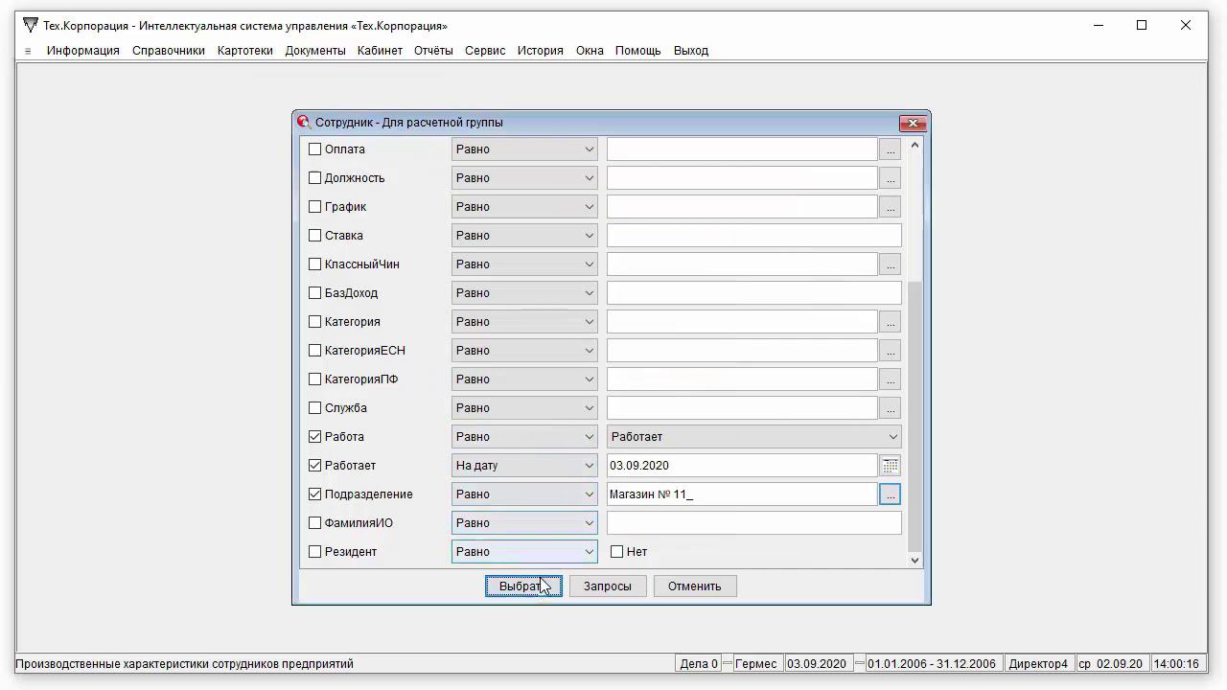Open the Кабинет menu
Viewport: 1227px width, 690px height.
[x=380, y=51]
